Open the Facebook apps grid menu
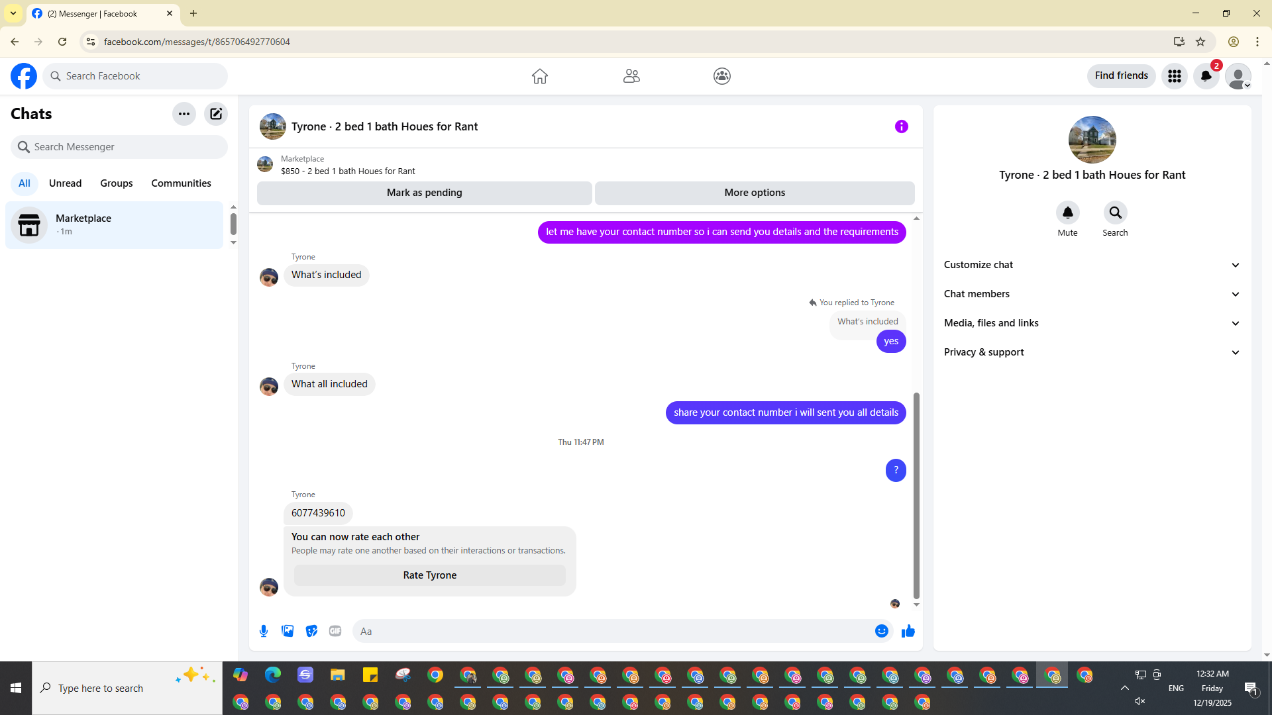Image resolution: width=1272 pixels, height=715 pixels. 1174,76
